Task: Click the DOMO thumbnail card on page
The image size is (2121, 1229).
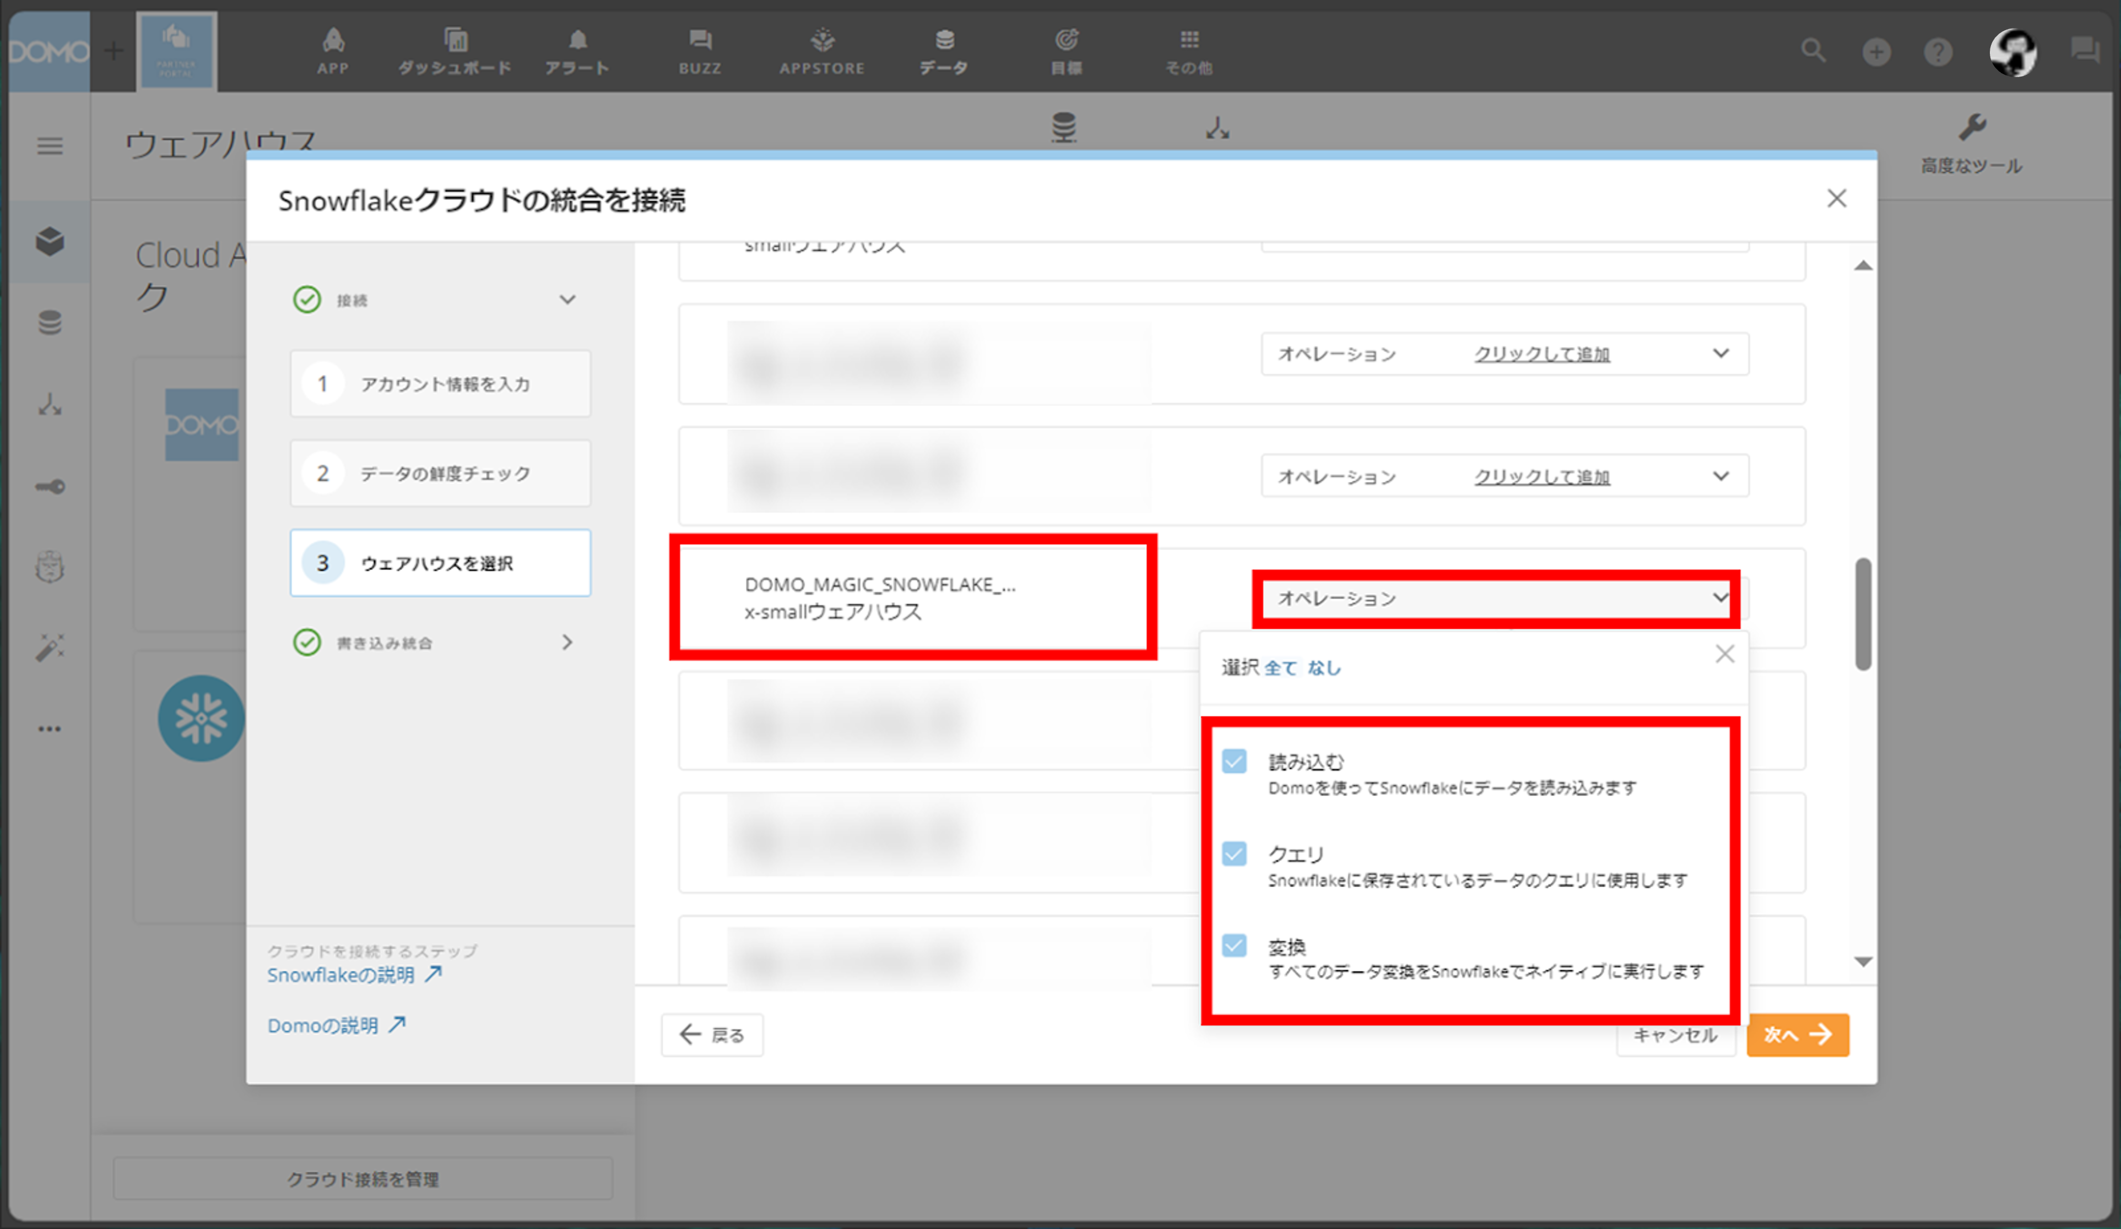Action: pyautogui.click(x=202, y=425)
